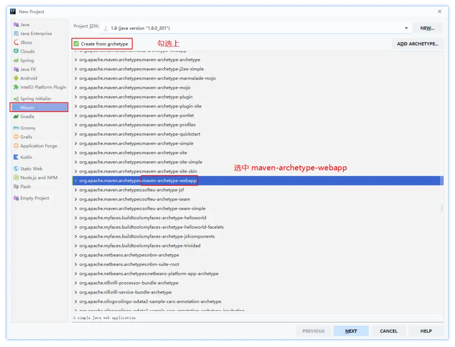Select the nifi-service-bundle-archetype row
455x347 pixels.
pyautogui.click(x=258, y=292)
